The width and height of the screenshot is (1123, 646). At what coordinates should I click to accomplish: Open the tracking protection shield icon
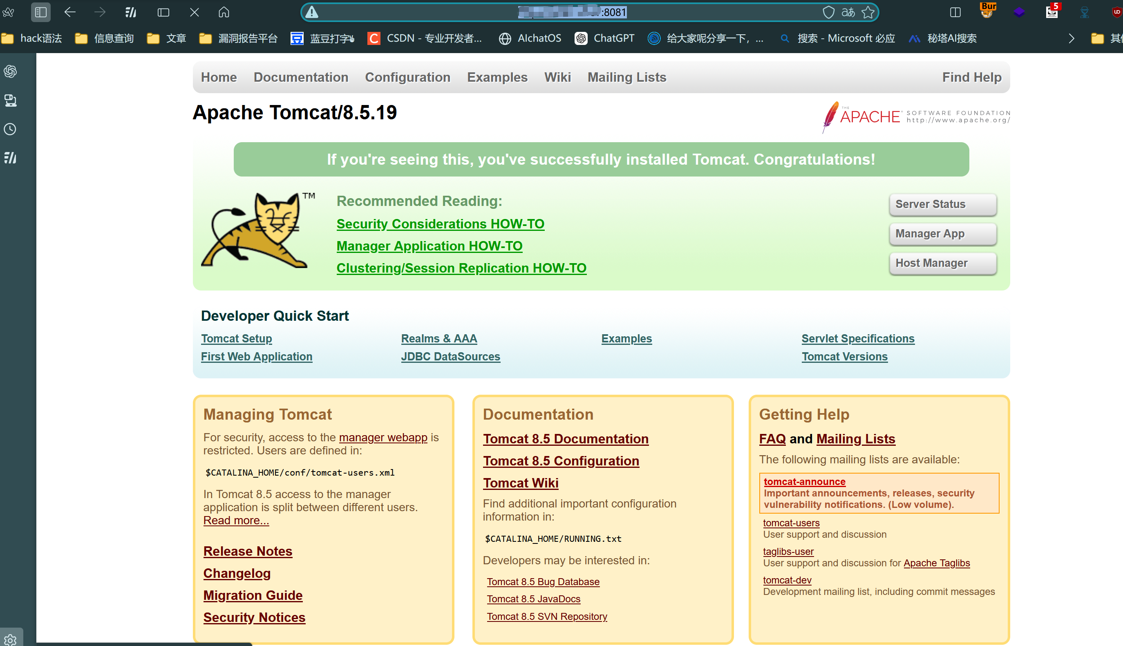pyautogui.click(x=828, y=12)
